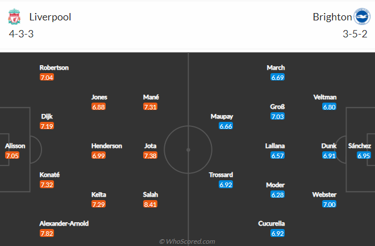Screen dimensions: 375x246
Task: Open the Brighton team name link
Action: pos(332,17)
